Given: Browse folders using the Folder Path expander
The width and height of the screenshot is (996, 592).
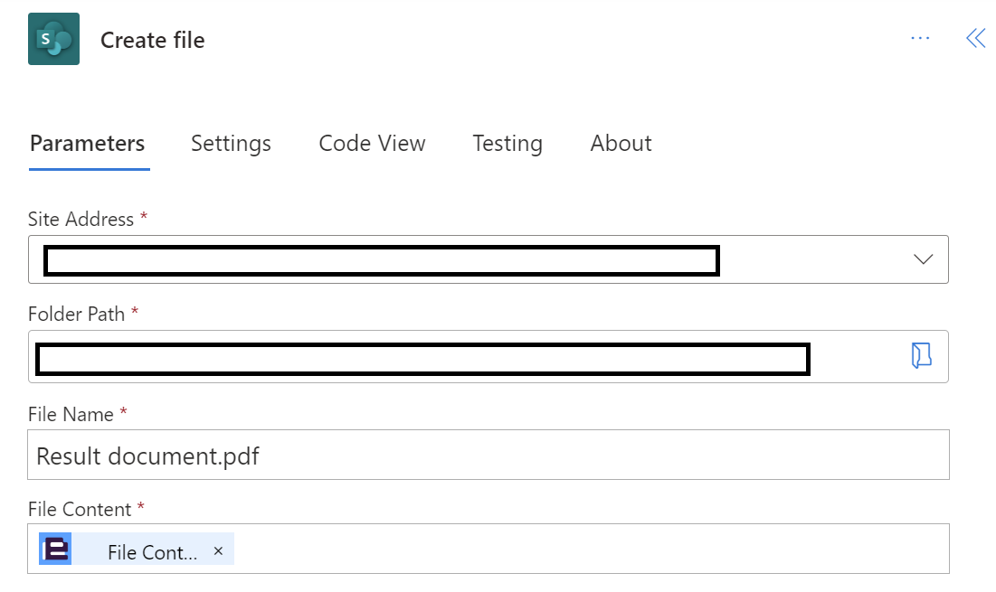Looking at the screenshot, I should [922, 356].
